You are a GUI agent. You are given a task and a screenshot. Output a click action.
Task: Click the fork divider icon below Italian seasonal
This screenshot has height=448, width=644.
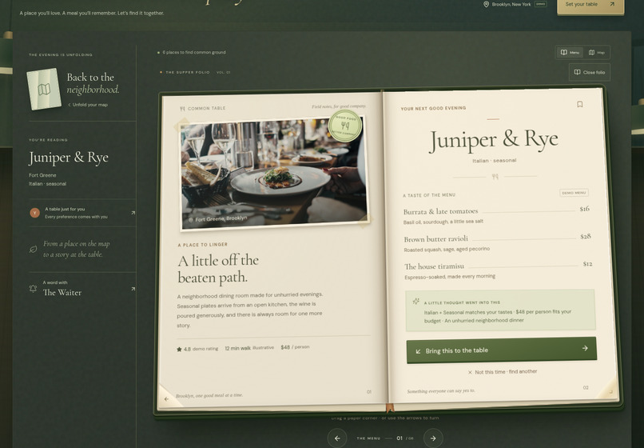tap(495, 177)
